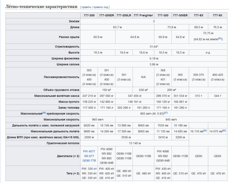Select the 777-8X column header

tap(199, 15)
